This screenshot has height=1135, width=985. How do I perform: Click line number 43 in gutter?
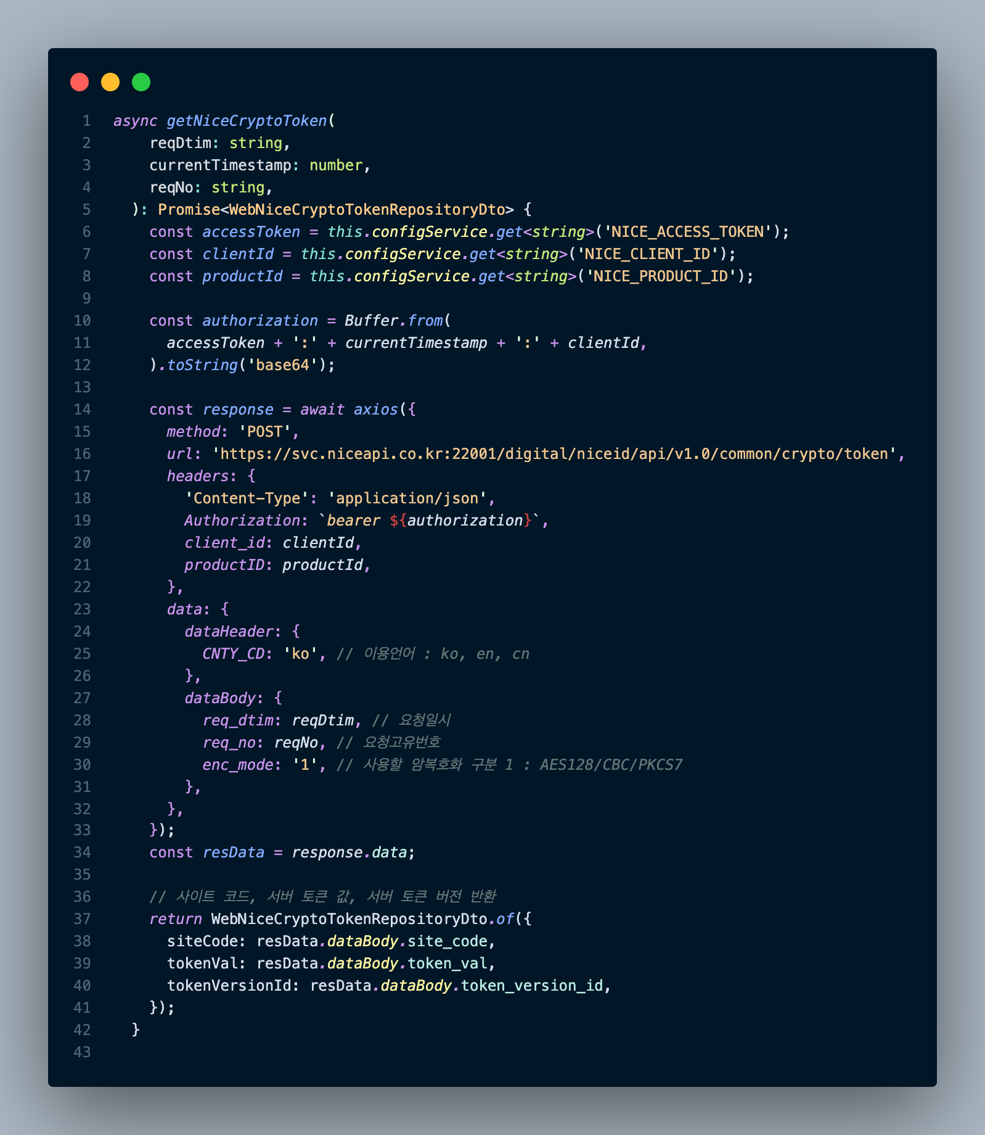pos(82,1052)
